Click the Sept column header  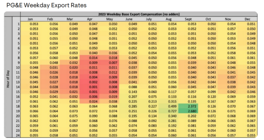pos(188,19)
